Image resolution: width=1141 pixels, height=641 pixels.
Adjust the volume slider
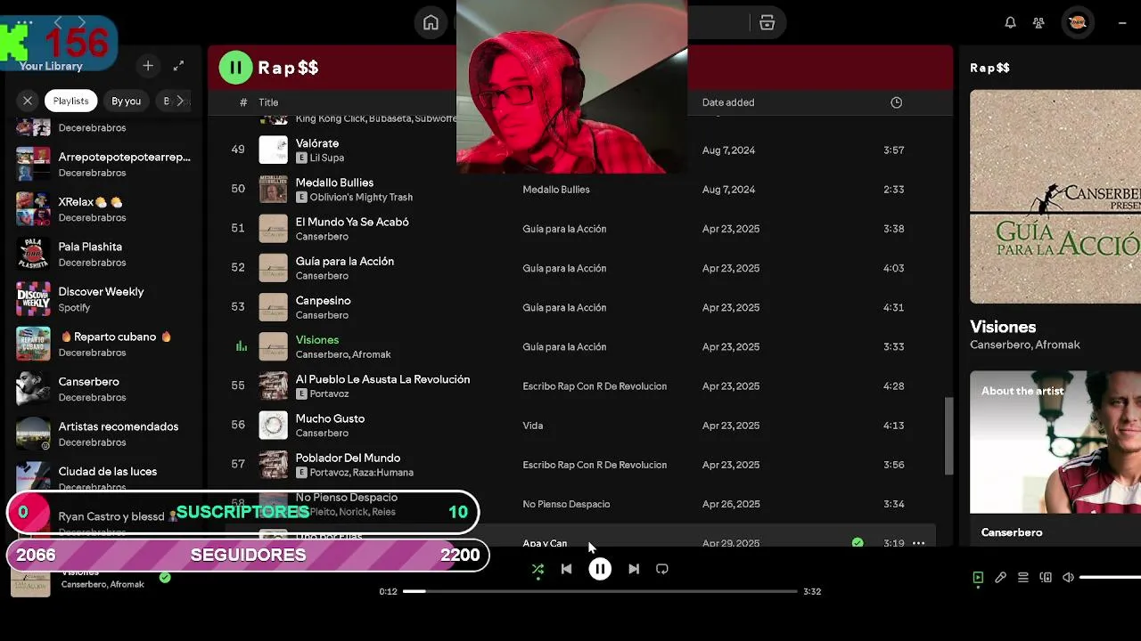[1110, 578]
